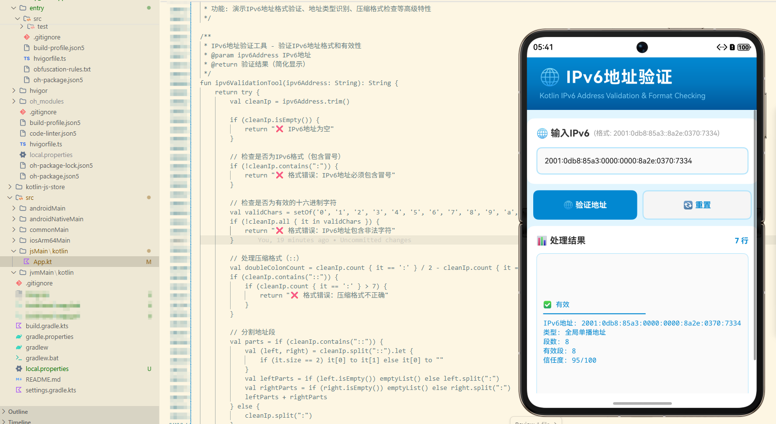This screenshot has width=776, height=424.
Task: Click the gradle elephant icon of gradle.properties
Action: pyautogui.click(x=19, y=336)
